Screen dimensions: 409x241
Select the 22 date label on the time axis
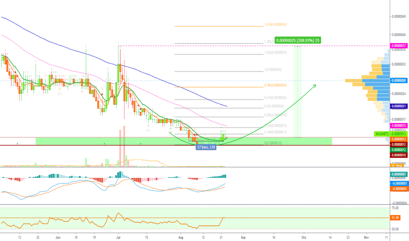coord(38,237)
